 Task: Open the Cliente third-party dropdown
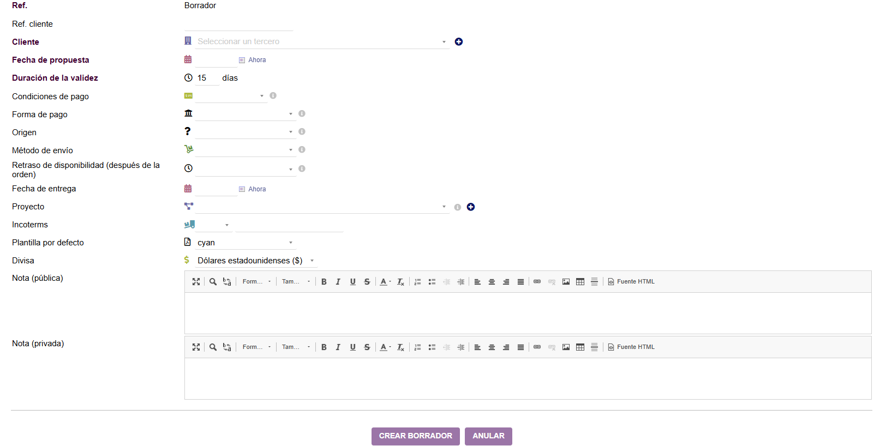322,42
